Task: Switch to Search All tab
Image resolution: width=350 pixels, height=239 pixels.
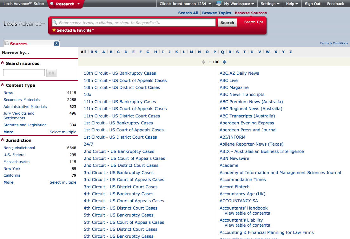Action: coord(188,13)
